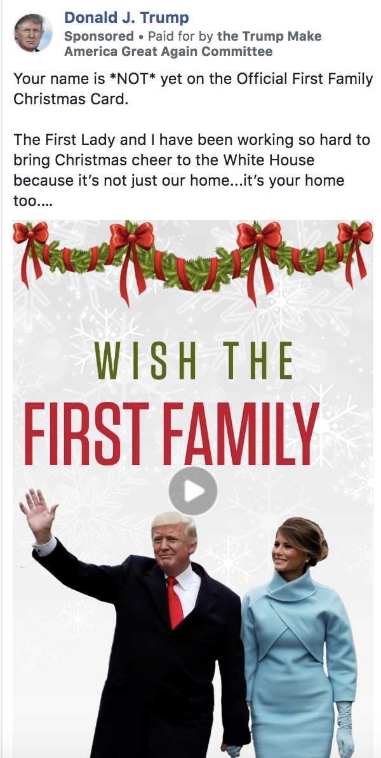Click the green 'WISH THE' headline
The height and width of the screenshot is (758, 381).
[194, 361]
